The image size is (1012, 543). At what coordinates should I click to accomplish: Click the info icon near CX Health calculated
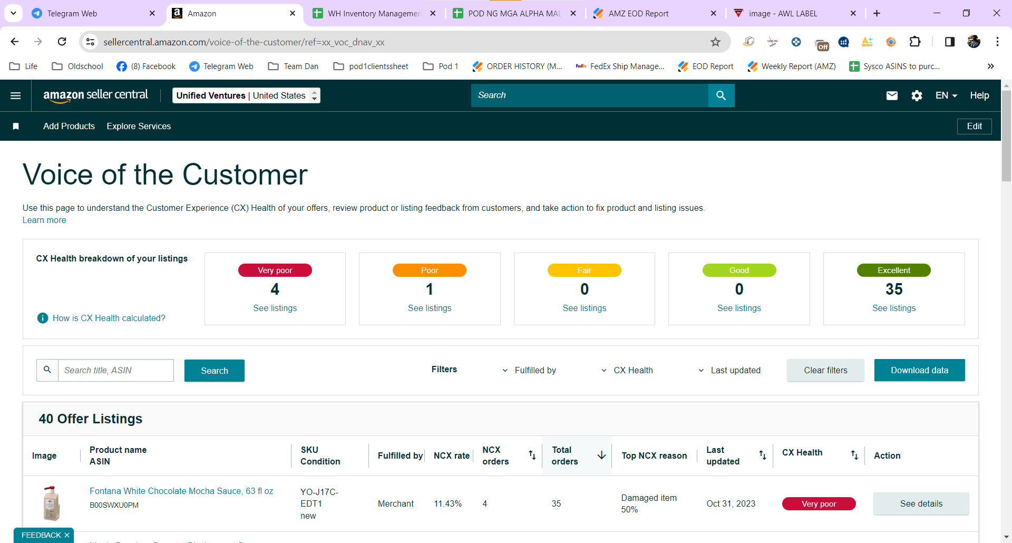pyautogui.click(x=43, y=318)
